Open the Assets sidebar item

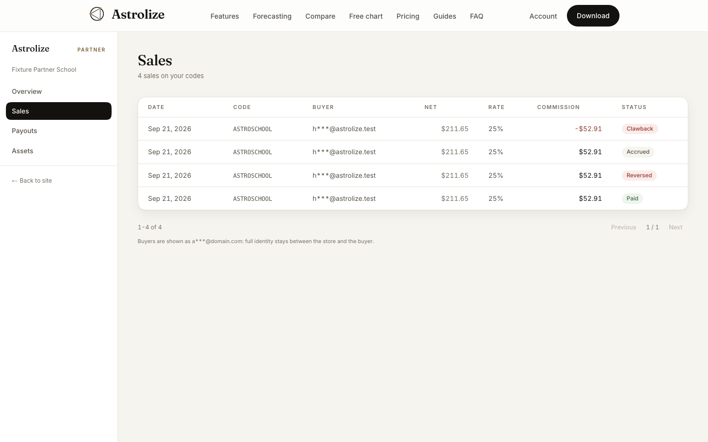pyautogui.click(x=59, y=151)
